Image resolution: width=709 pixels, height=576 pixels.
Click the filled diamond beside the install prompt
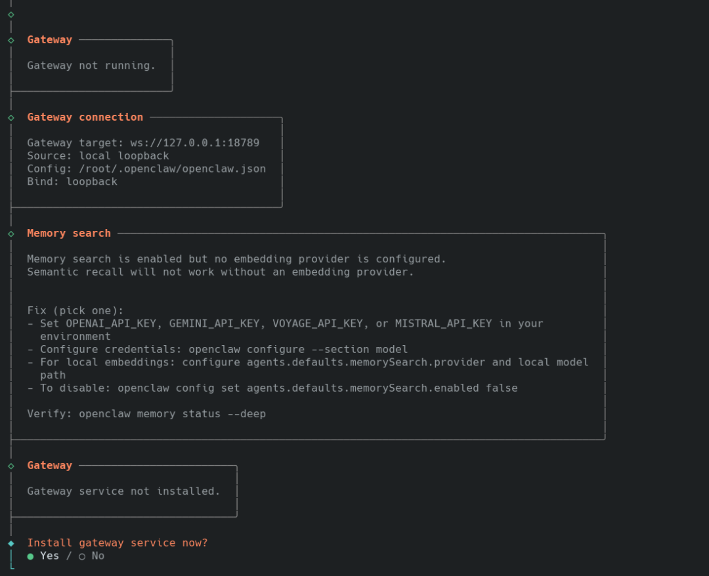pos(11,543)
